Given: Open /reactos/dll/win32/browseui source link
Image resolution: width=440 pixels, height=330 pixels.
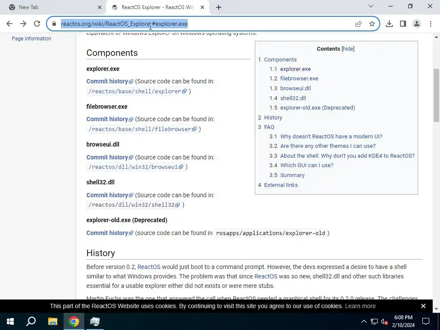Looking at the screenshot, I should (136, 167).
